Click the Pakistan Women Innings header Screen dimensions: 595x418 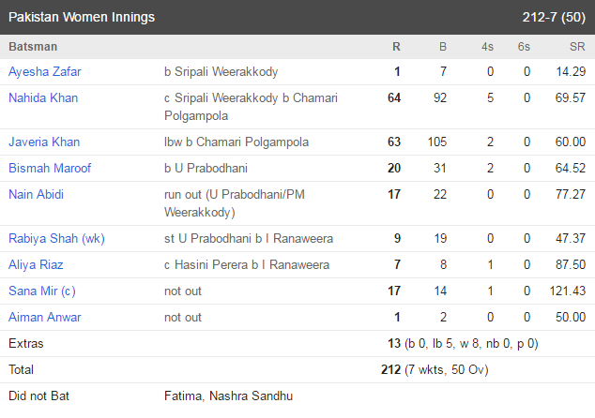point(82,17)
